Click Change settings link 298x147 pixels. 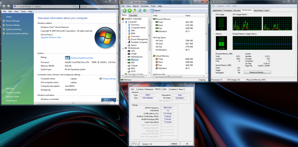[109, 79]
